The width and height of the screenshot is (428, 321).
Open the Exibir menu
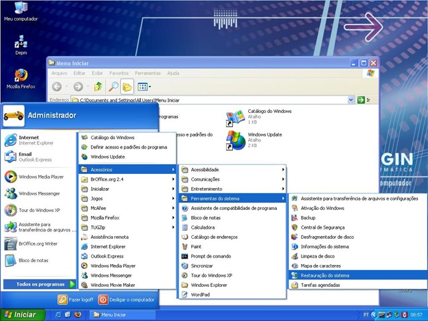tap(98, 73)
